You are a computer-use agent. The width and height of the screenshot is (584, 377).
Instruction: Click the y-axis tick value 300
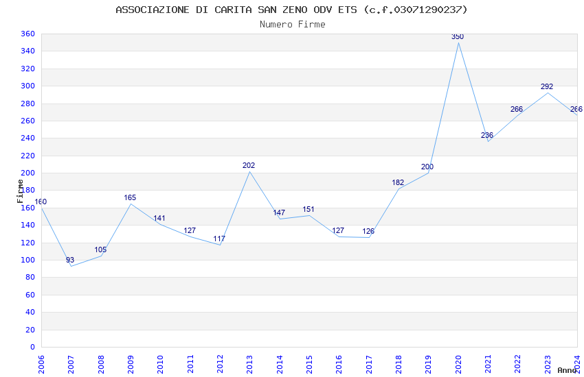28,86
